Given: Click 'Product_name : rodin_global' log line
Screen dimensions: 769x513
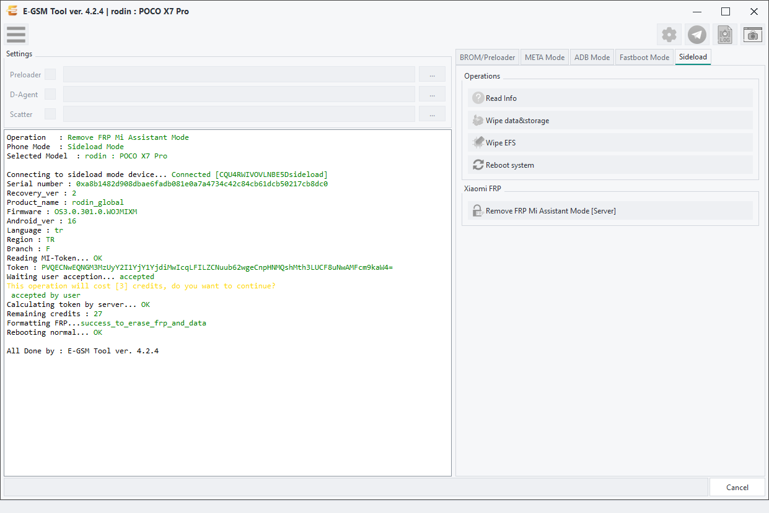Looking at the screenshot, I should pyautogui.click(x=65, y=202).
